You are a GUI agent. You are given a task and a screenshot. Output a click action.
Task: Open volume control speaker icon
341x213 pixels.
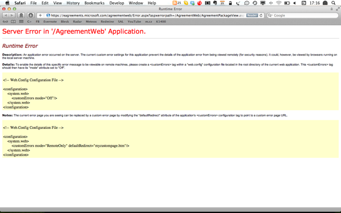pos(294,3)
